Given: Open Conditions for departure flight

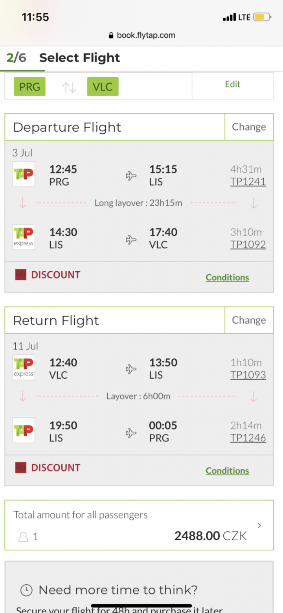Looking at the screenshot, I should (227, 278).
